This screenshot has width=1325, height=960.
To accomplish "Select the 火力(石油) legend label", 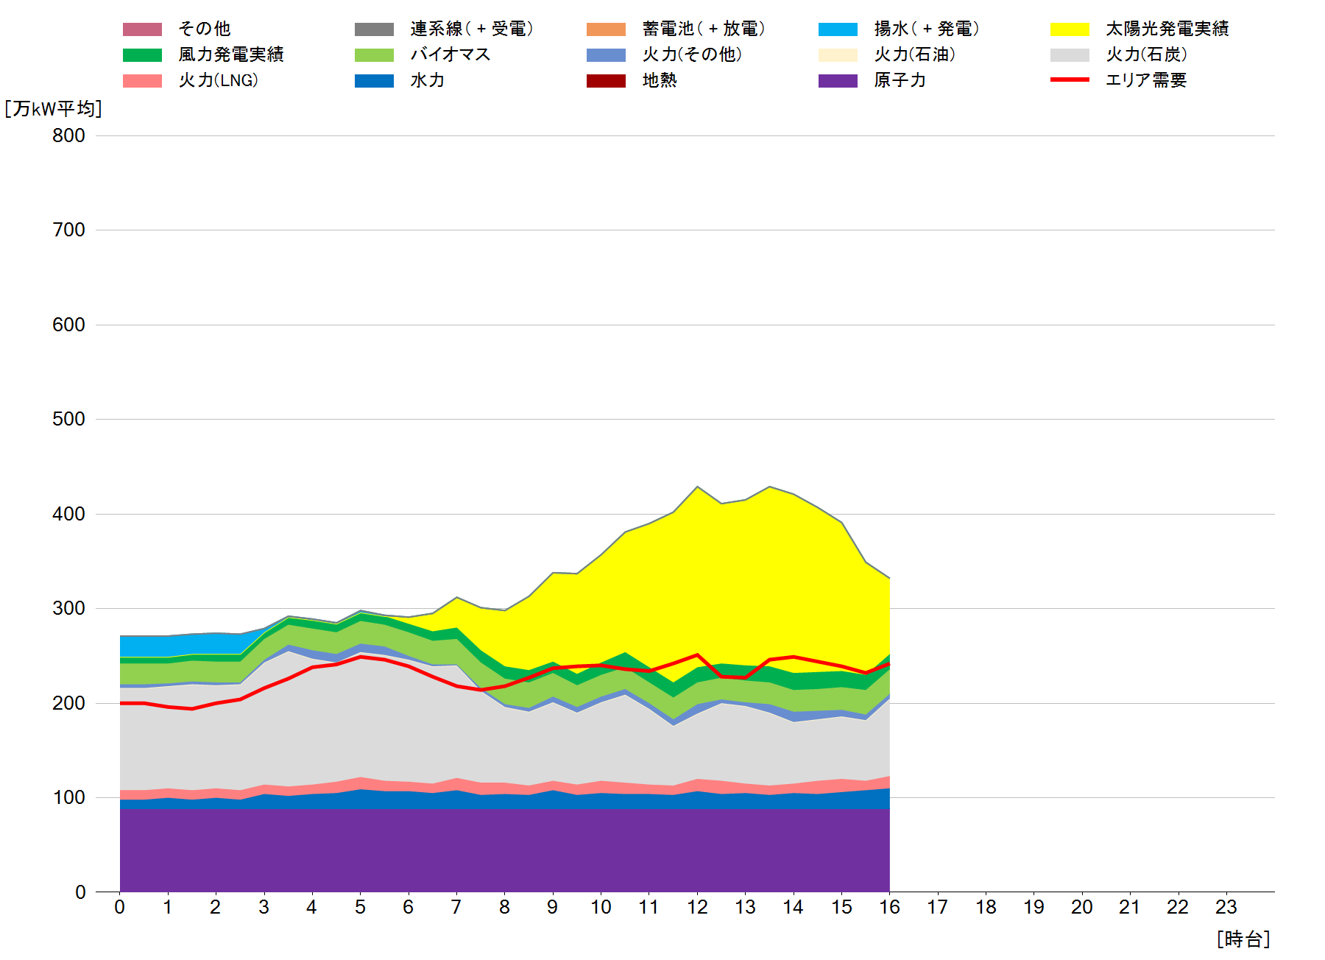I will 915,54.
